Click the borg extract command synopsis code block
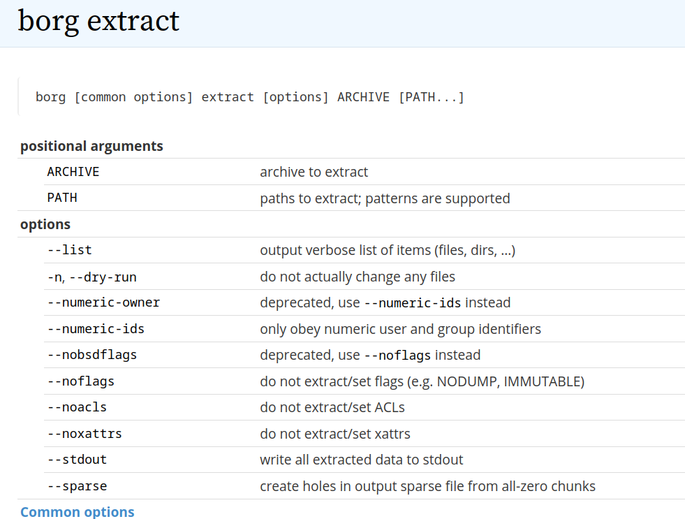The image size is (685, 519). coord(250,97)
